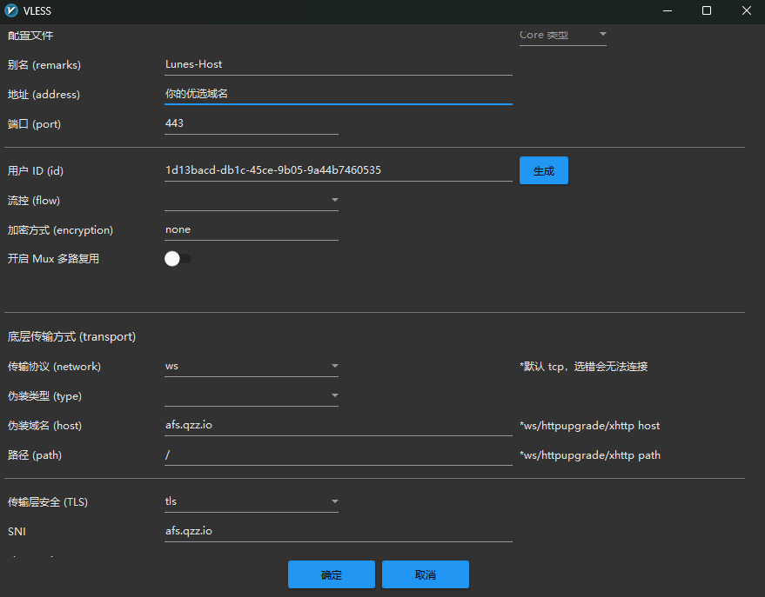Click the 加密方式 (encryption) field showing none

tap(251, 230)
